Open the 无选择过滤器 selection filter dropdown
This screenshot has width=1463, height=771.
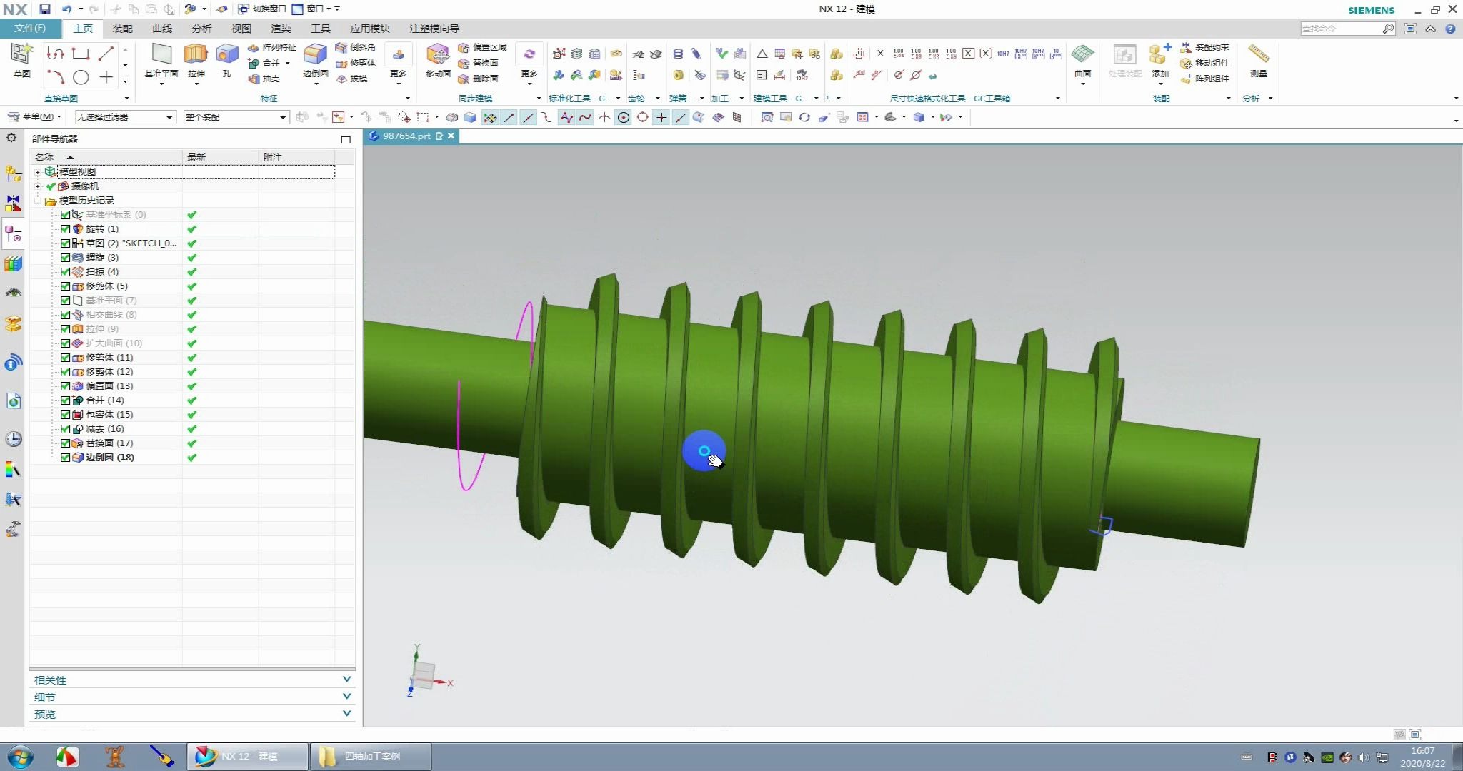coord(125,117)
